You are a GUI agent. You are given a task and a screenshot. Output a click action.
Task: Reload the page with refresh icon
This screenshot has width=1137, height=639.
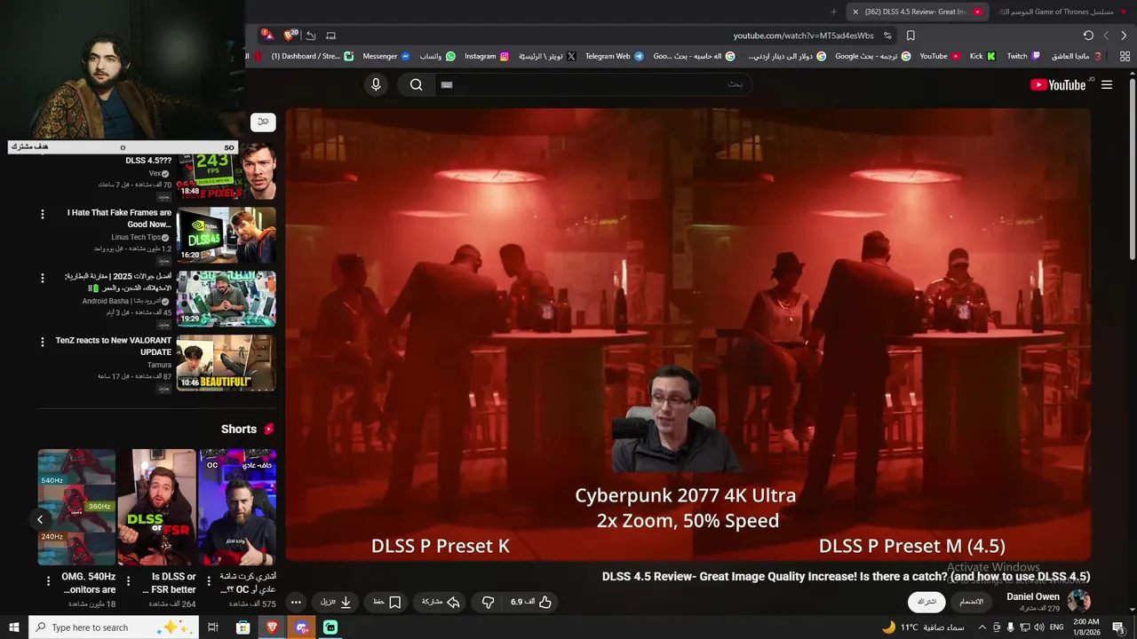coord(1088,35)
